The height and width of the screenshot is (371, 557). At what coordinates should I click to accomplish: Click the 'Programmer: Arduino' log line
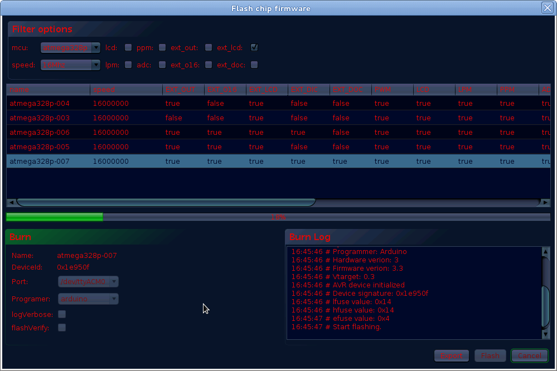tap(349, 252)
